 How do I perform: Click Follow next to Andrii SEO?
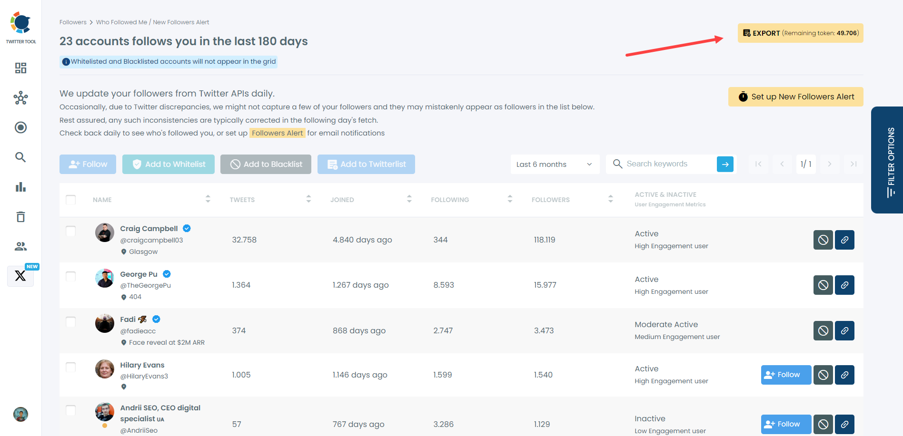[x=785, y=424]
